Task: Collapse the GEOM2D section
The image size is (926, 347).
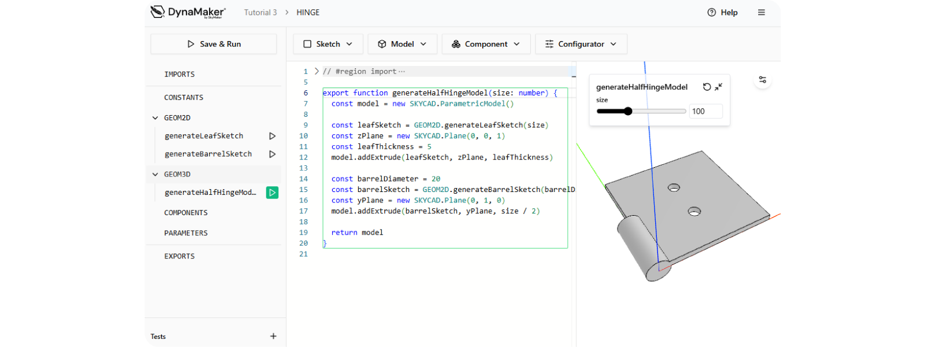Action: (155, 118)
